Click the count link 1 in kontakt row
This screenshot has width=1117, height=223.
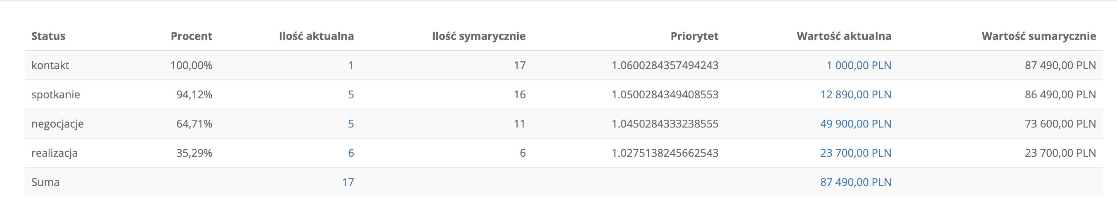coord(350,65)
